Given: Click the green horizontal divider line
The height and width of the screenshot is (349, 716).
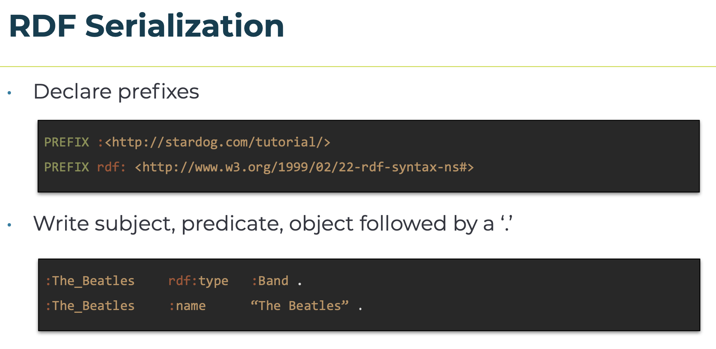Looking at the screenshot, I should [x=358, y=67].
